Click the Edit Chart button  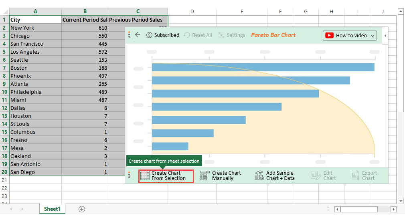[x=323, y=176]
